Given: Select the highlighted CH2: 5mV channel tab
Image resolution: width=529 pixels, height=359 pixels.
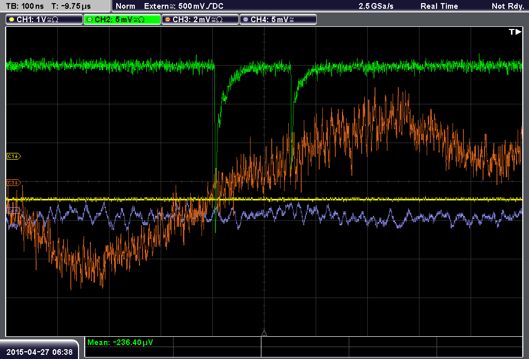Looking at the screenshot, I should click(122, 20).
